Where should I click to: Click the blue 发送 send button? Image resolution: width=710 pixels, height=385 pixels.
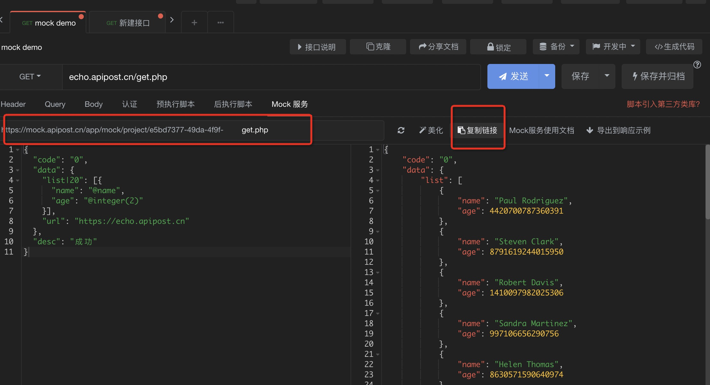tap(513, 76)
